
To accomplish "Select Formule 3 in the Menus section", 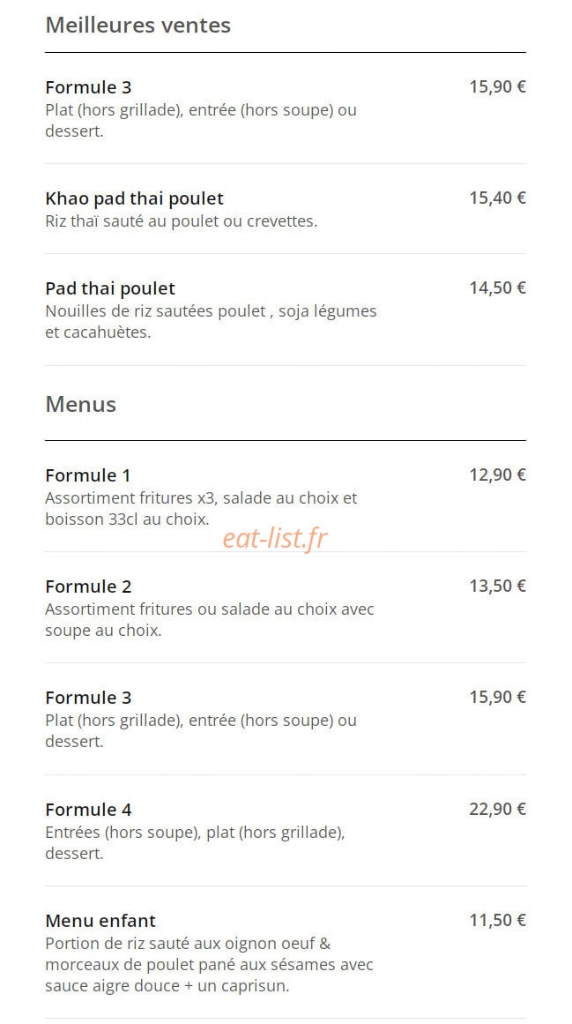I will point(285,719).
